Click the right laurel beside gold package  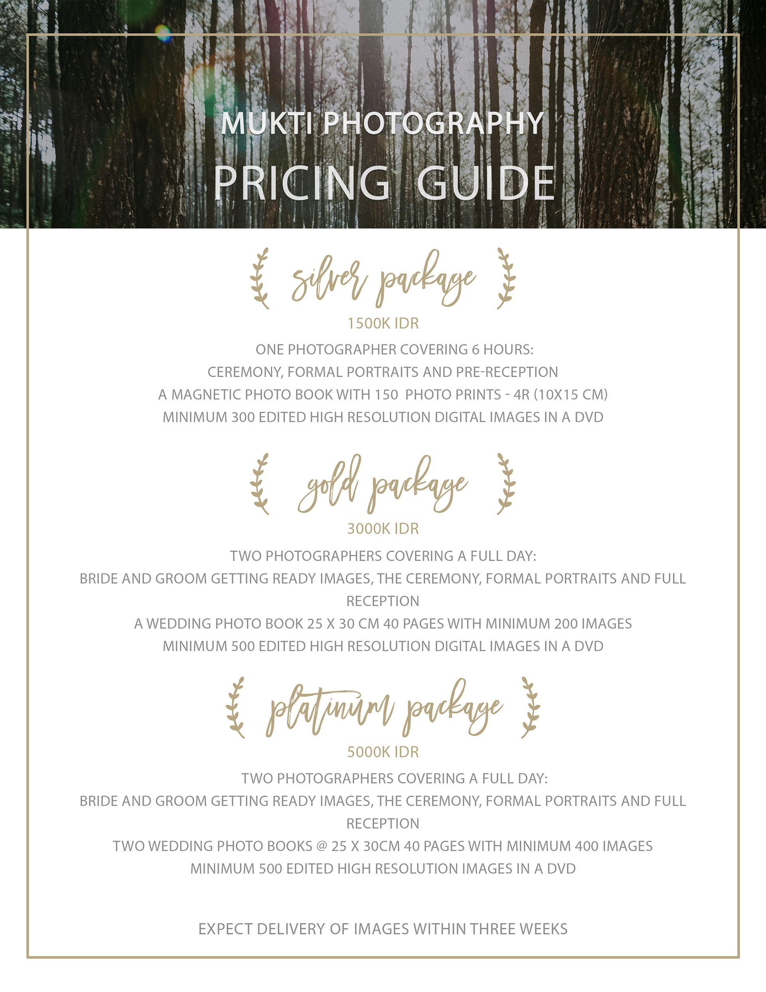506,484
